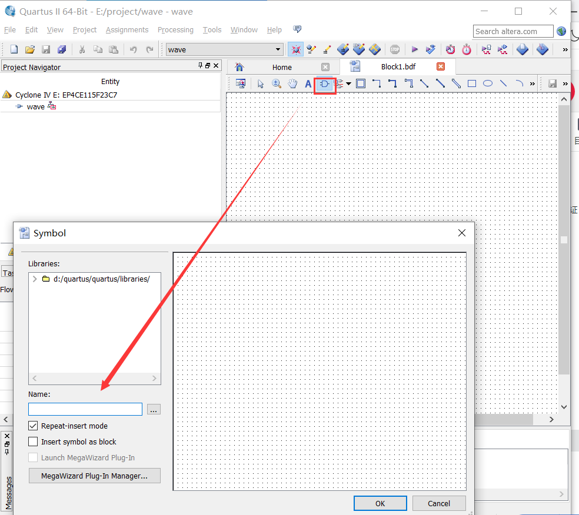Image resolution: width=579 pixels, height=515 pixels.
Task: Click the Open folder toolbar icon
Action: click(x=30, y=49)
